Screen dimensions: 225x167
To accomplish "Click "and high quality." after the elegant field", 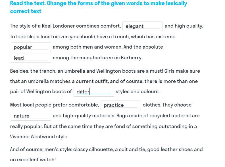I will pyautogui.click(x=184, y=26).
